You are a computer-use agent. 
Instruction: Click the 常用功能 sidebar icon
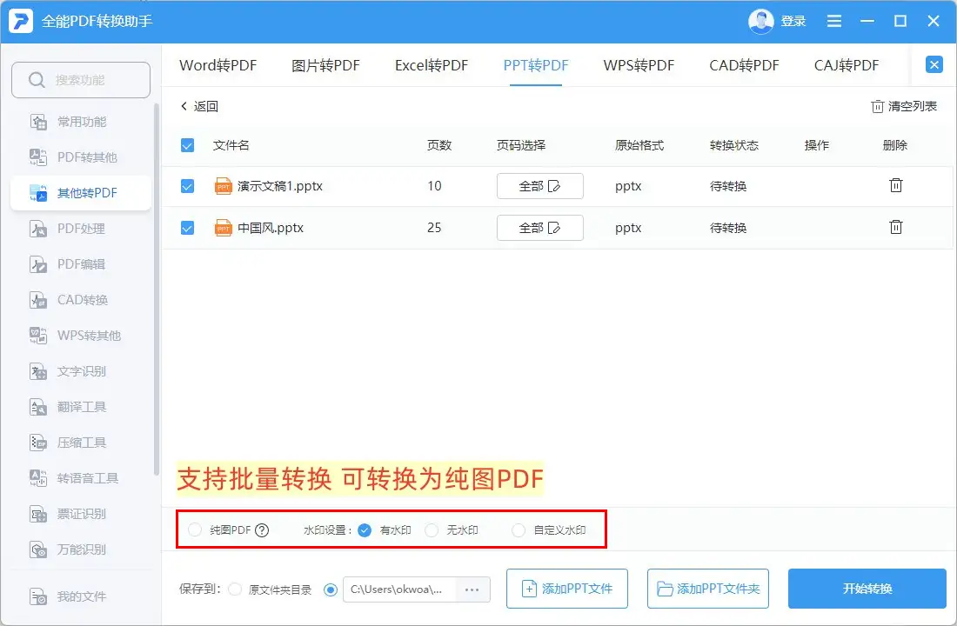(37, 122)
